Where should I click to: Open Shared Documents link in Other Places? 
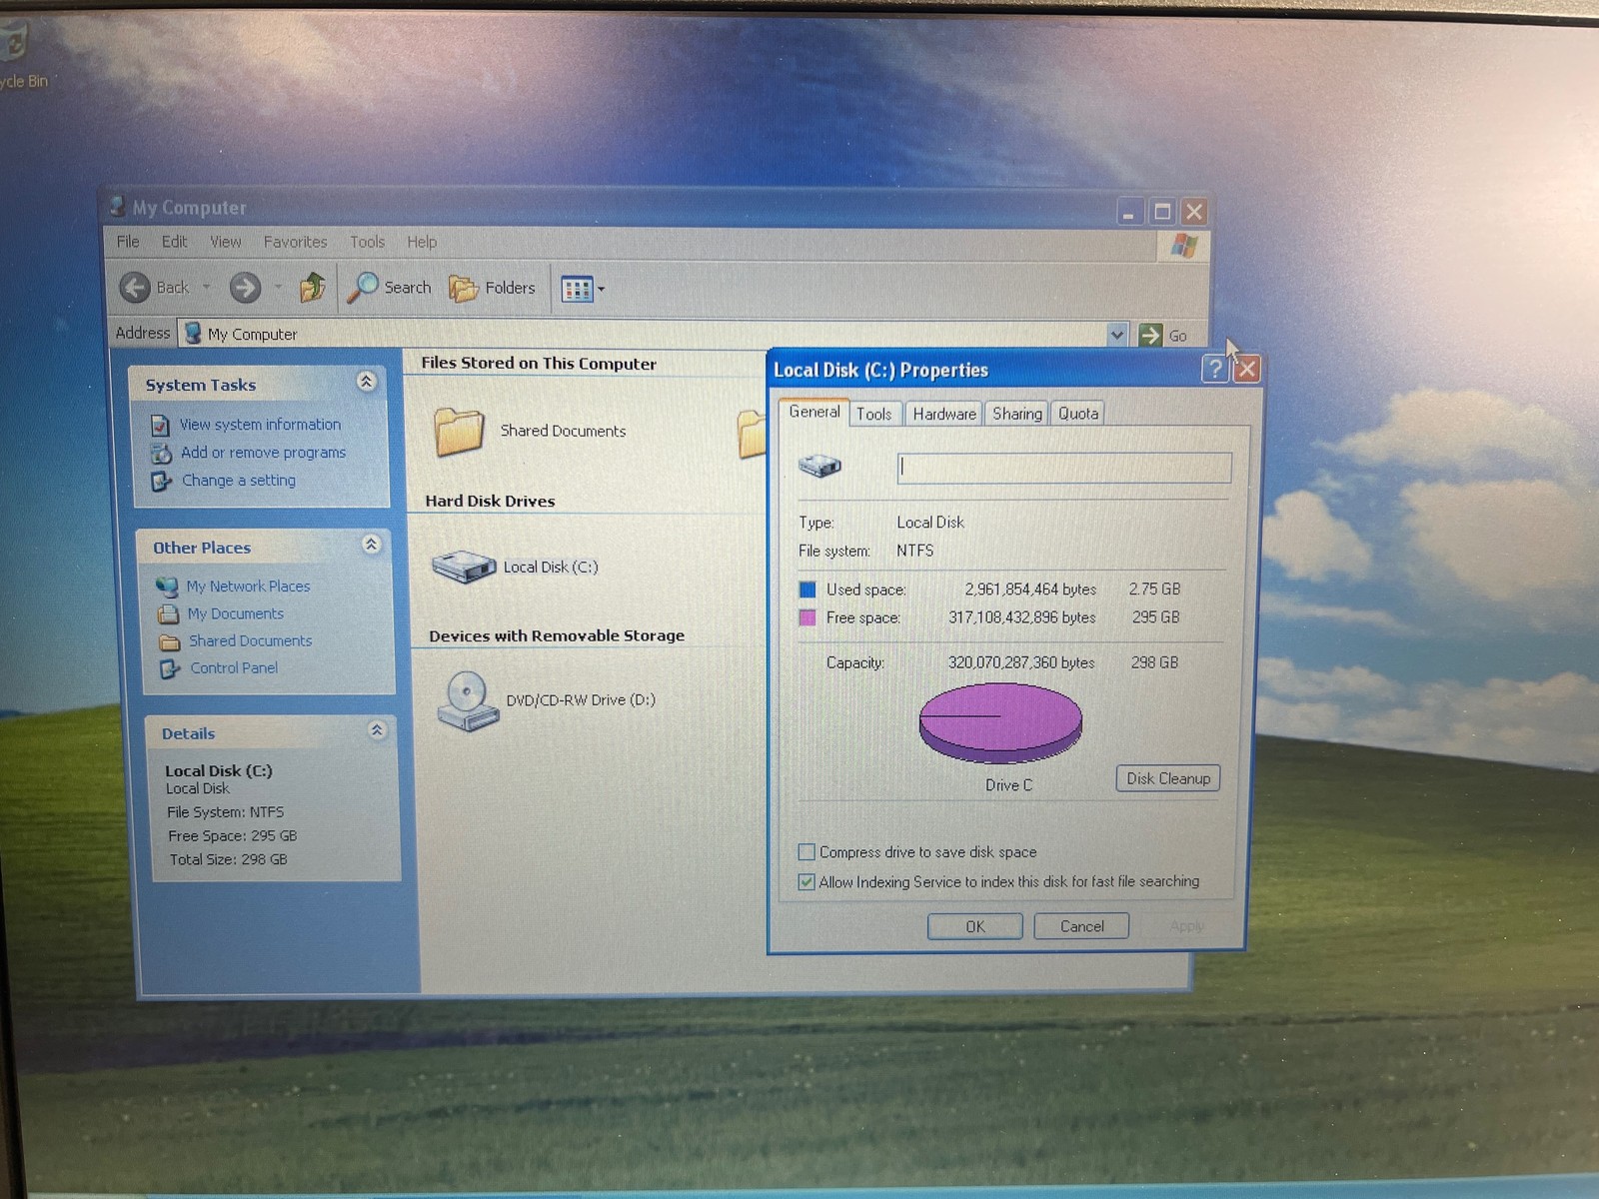point(251,640)
